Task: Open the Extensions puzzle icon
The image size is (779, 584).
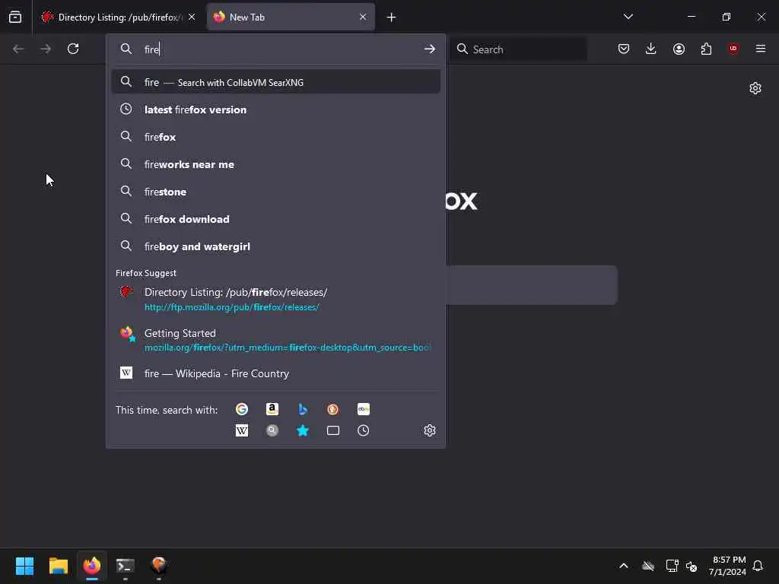Action: 706,49
